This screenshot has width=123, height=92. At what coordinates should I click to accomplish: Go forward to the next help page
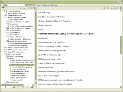[104, 8]
